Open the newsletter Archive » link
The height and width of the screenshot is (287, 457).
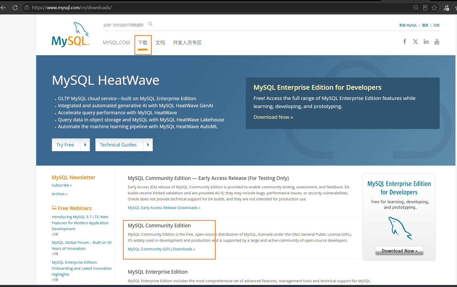coord(60,194)
